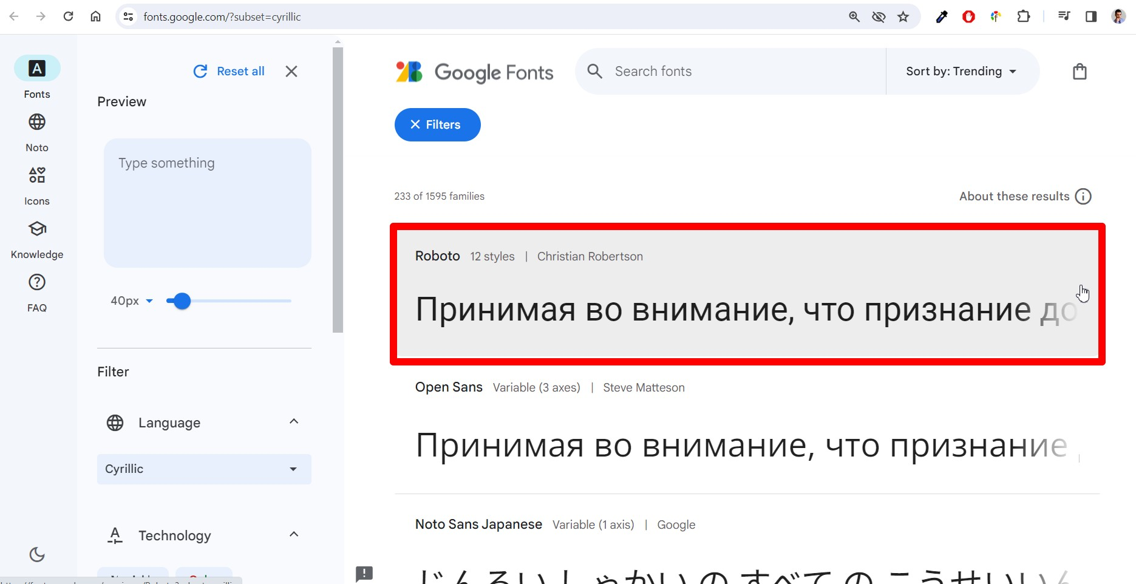Open the Cyrillic language dropdown
The width and height of the screenshot is (1136, 584).
(x=204, y=469)
